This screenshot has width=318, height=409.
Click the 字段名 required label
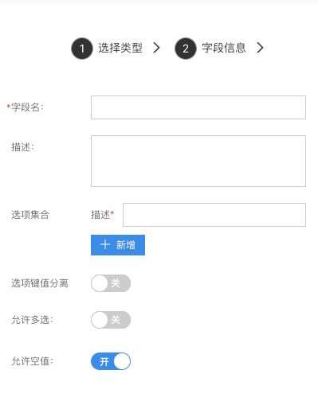pos(26,107)
